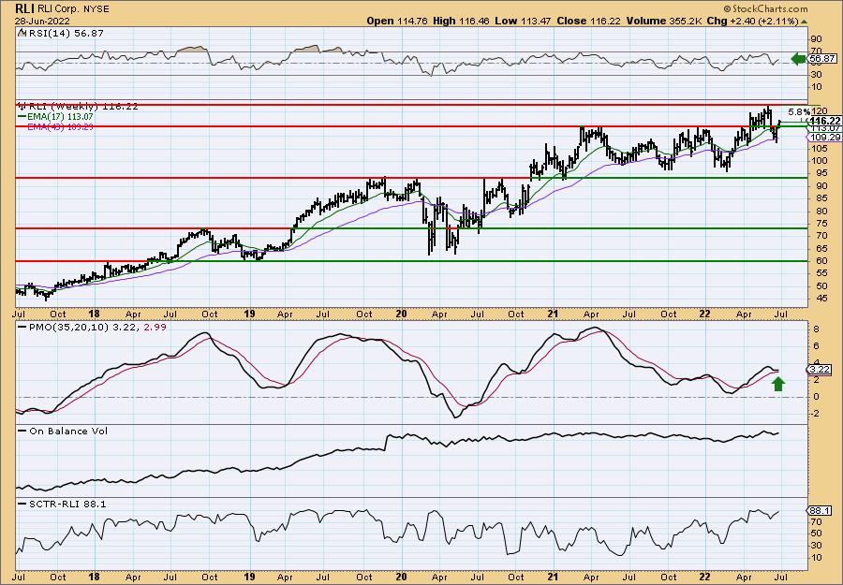Select the 'Open 114.76' value
This screenshot has height=585, width=843.
coord(397,21)
